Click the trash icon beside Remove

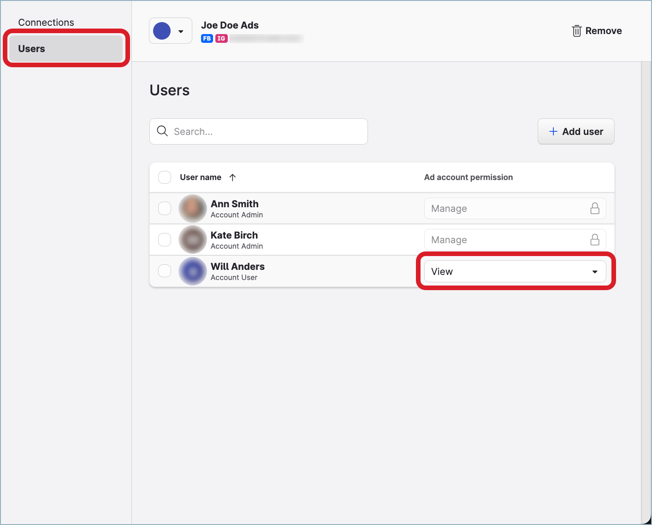[x=576, y=30]
